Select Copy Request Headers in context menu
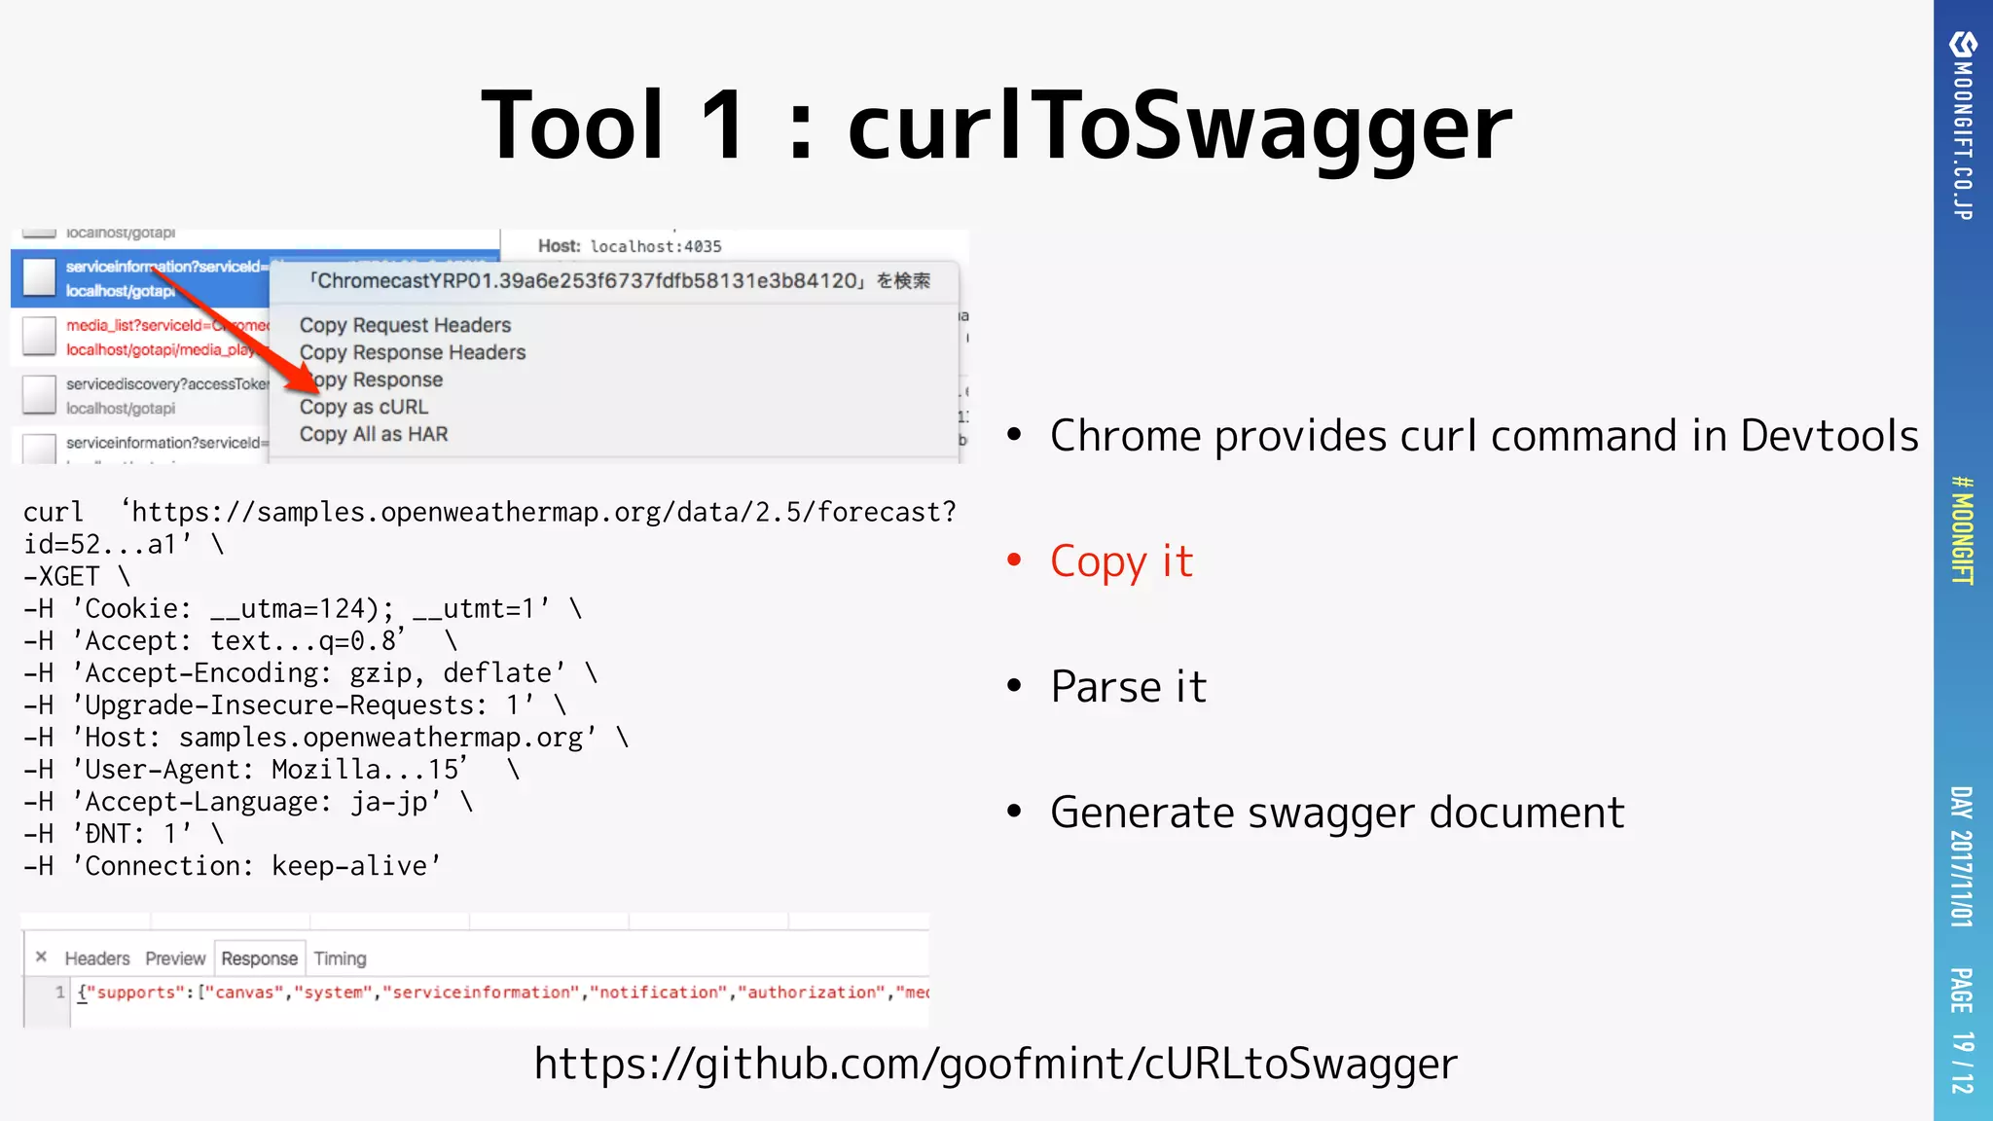The image size is (1993, 1121). click(x=405, y=325)
